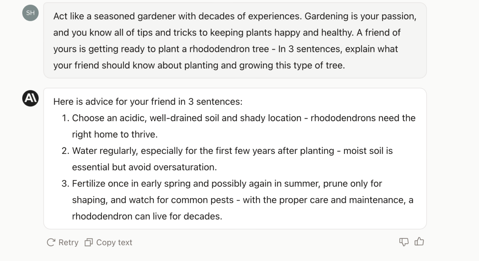Click the SH user avatar
The image size is (479, 261).
(x=30, y=13)
